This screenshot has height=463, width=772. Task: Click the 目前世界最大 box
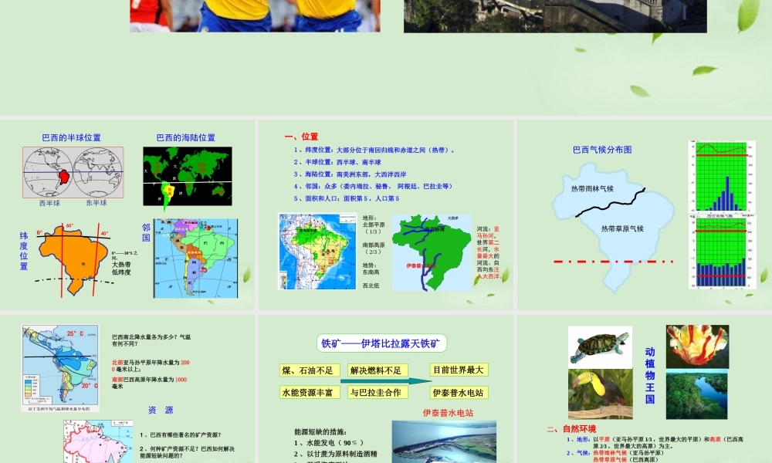459,370
